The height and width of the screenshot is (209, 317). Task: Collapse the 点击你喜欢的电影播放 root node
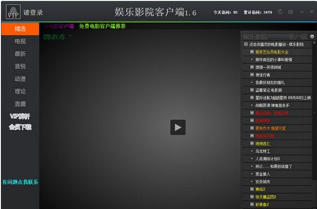click(246, 44)
